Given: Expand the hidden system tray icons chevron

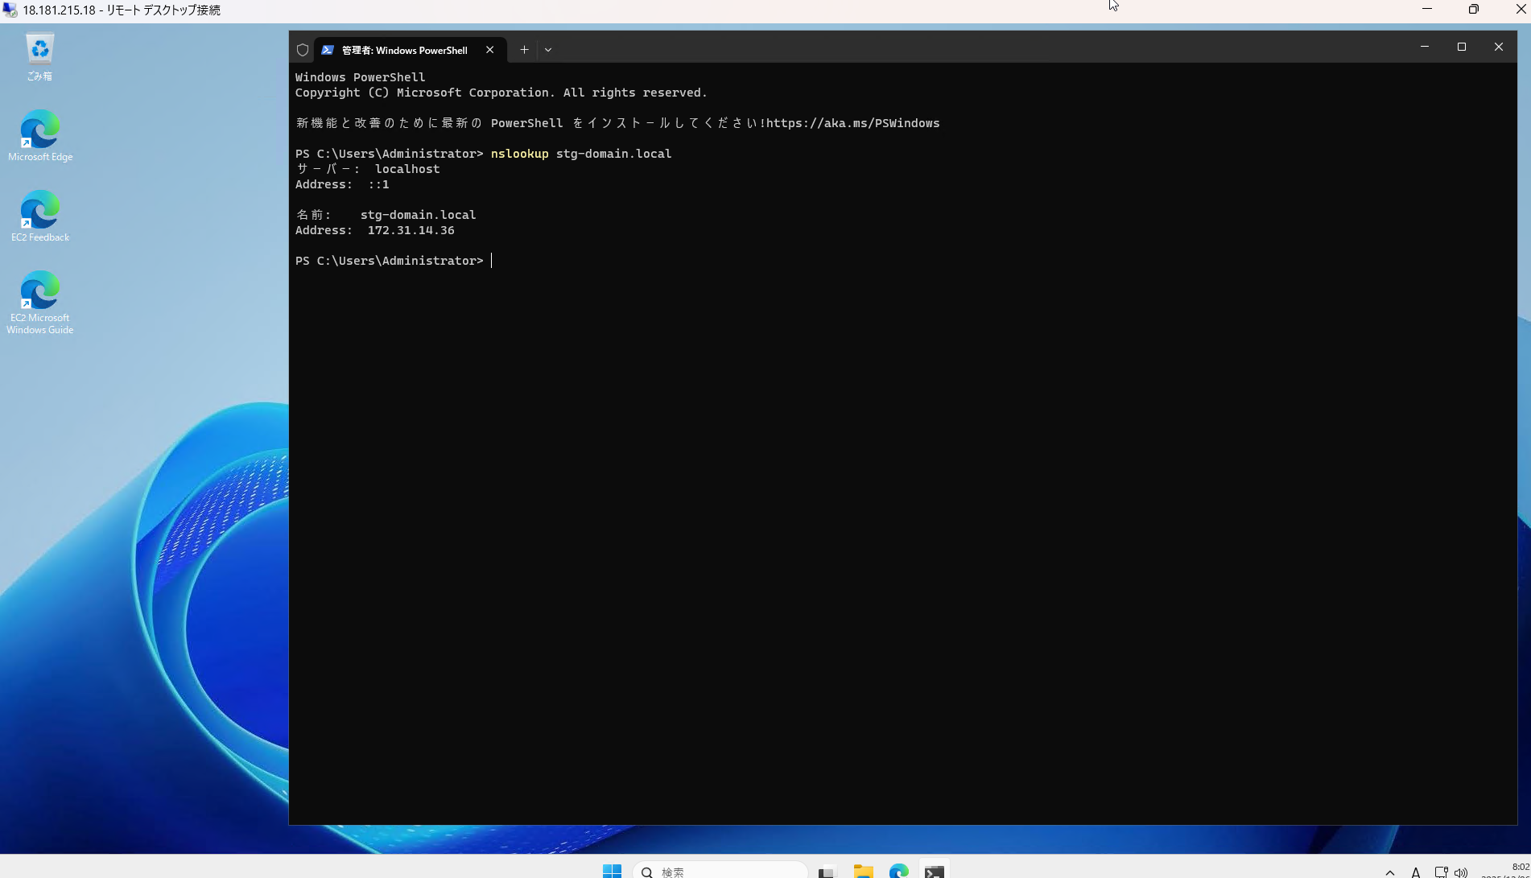Looking at the screenshot, I should (1389, 872).
